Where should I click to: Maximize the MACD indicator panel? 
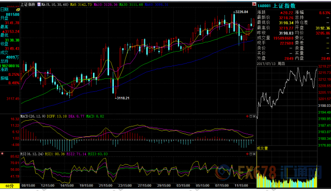(251, 116)
